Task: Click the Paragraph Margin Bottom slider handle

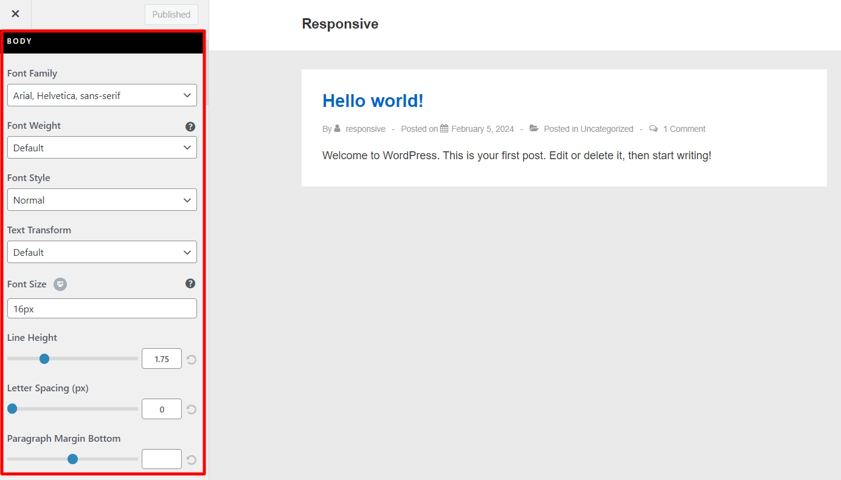Action: [72, 459]
